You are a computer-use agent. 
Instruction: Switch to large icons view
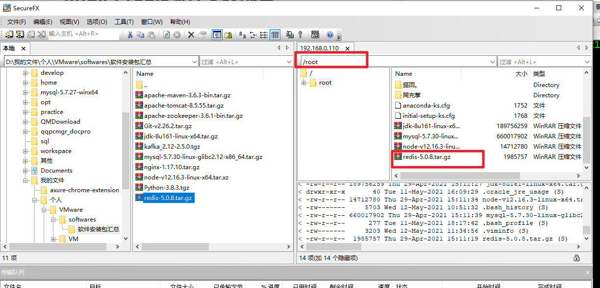pyautogui.click(x=242, y=35)
